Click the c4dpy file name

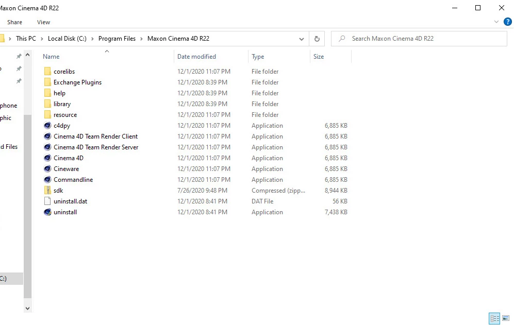(62, 126)
